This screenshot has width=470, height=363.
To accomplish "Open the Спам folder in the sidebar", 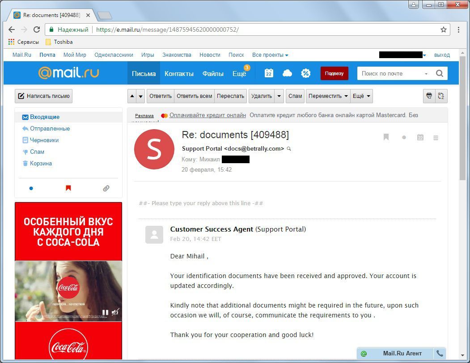I will (x=37, y=152).
